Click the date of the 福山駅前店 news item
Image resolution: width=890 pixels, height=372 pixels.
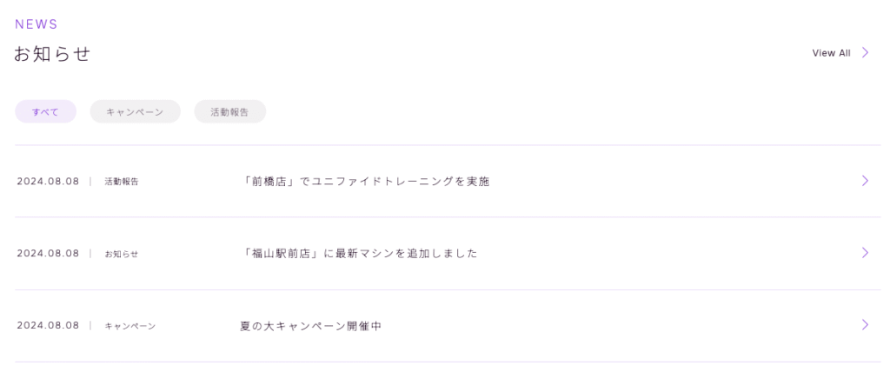(48, 254)
